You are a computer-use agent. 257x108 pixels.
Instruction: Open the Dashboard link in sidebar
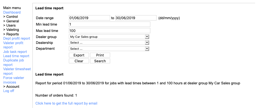pos(12,13)
